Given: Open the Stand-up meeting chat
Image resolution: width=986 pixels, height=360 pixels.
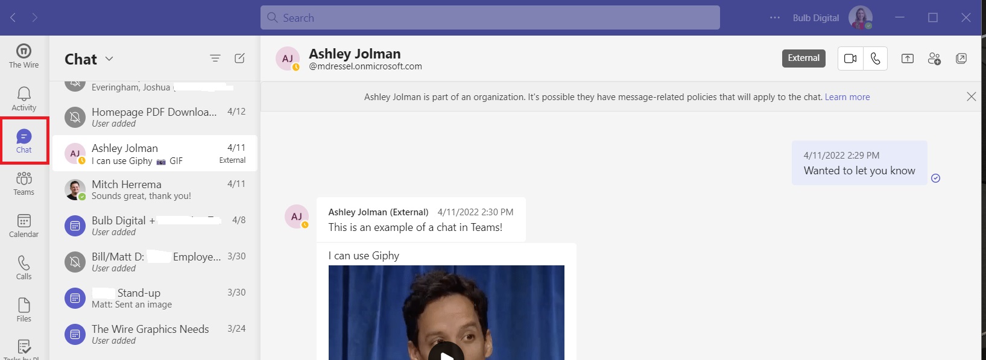Looking at the screenshot, I should tap(155, 298).
